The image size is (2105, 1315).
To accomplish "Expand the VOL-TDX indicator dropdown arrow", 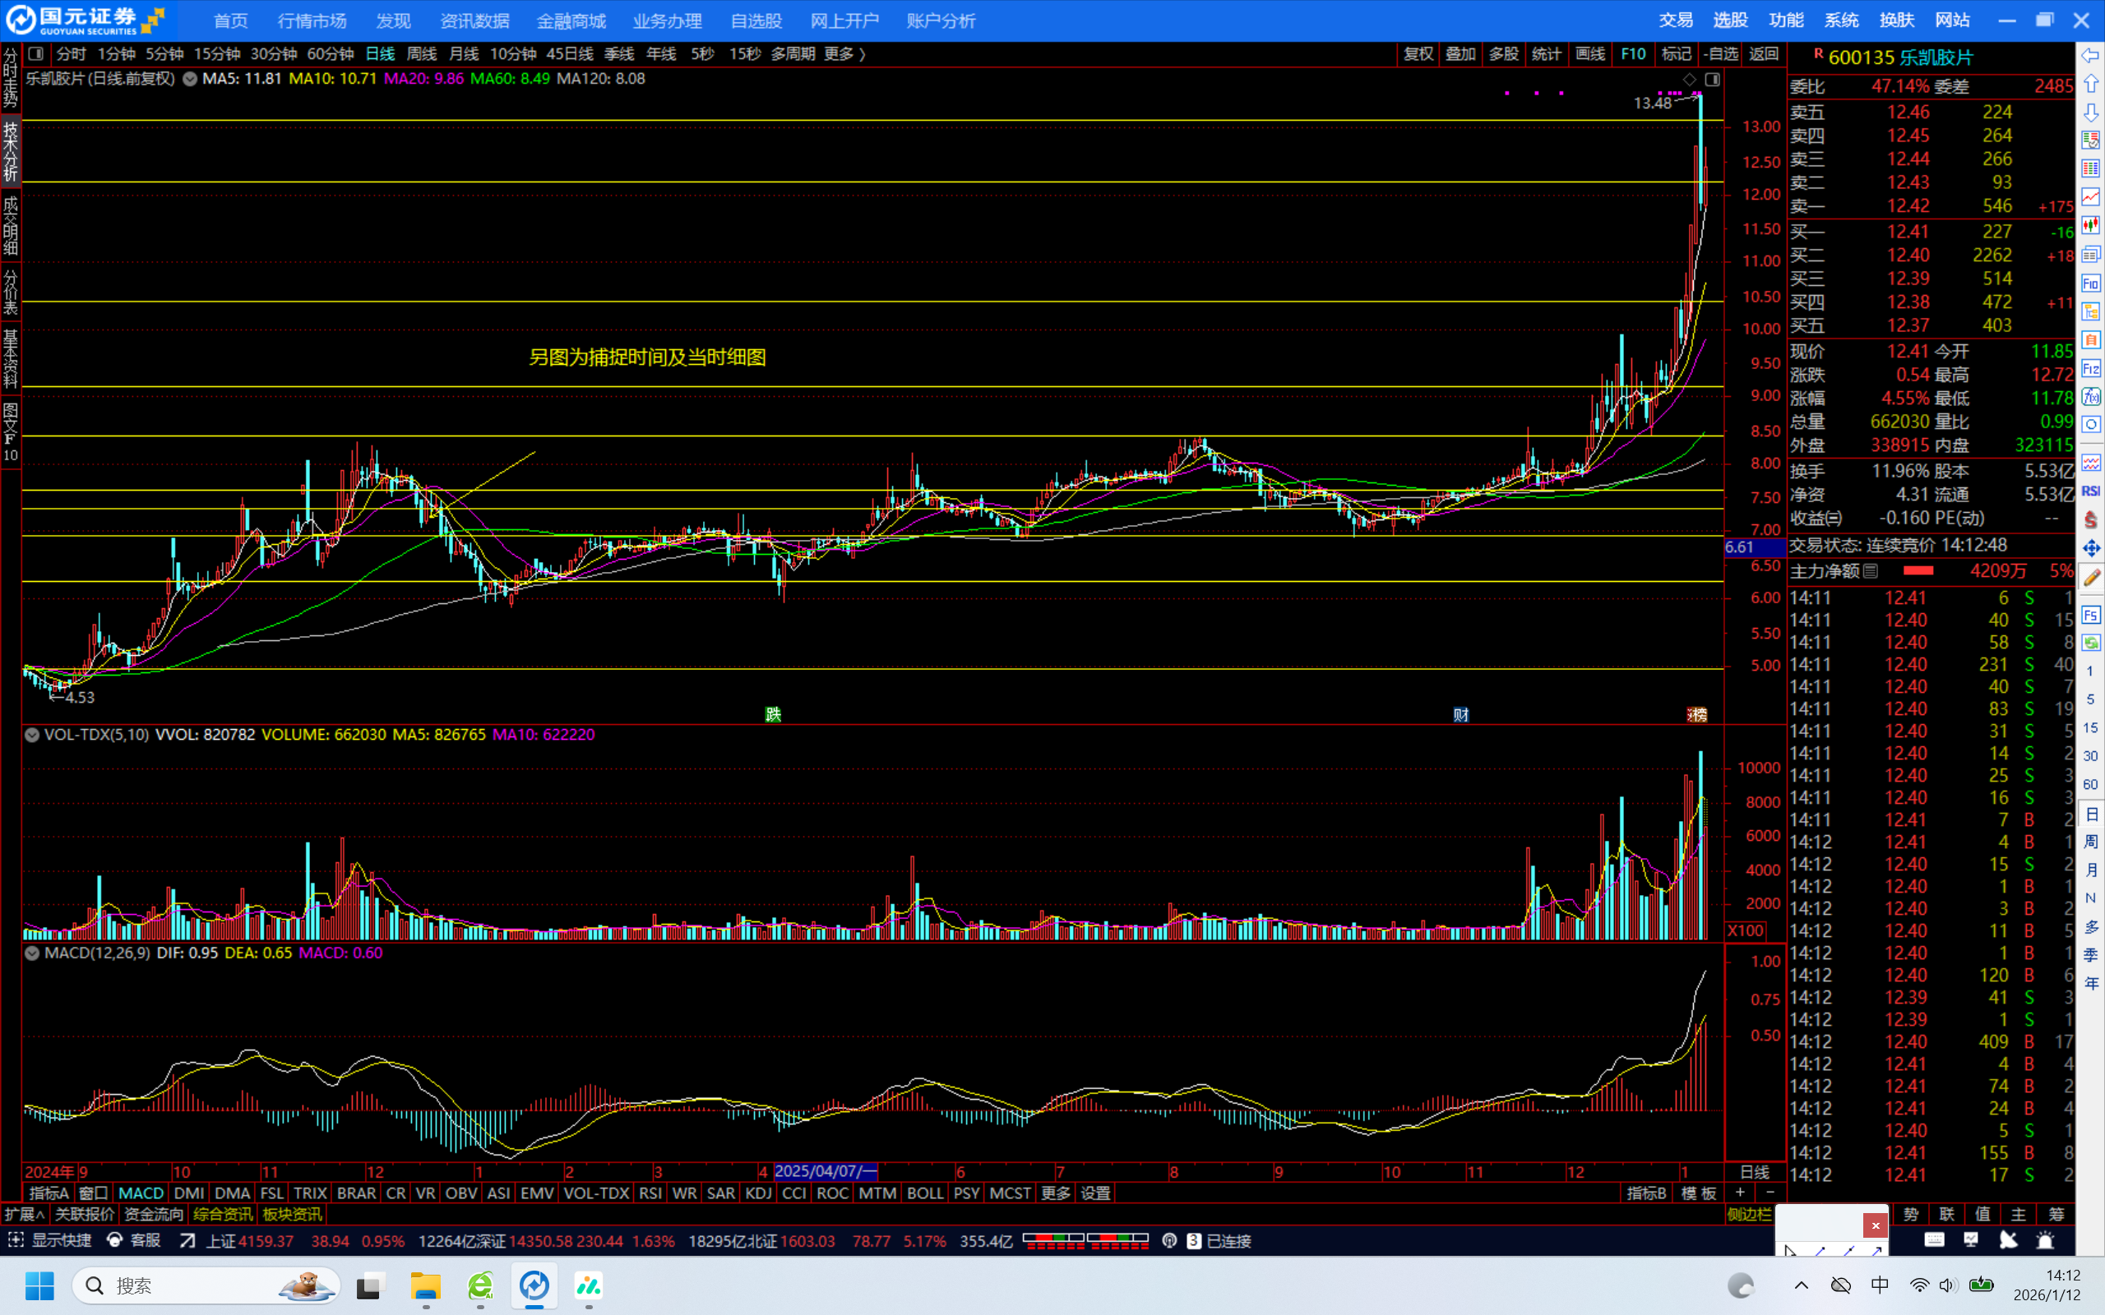I will click(32, 735).
